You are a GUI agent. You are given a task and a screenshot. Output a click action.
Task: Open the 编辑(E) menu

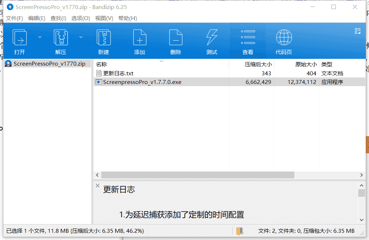tap(37, 18)
